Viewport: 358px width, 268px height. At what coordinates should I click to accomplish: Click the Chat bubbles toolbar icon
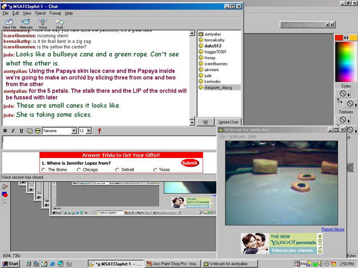point(59,22)
